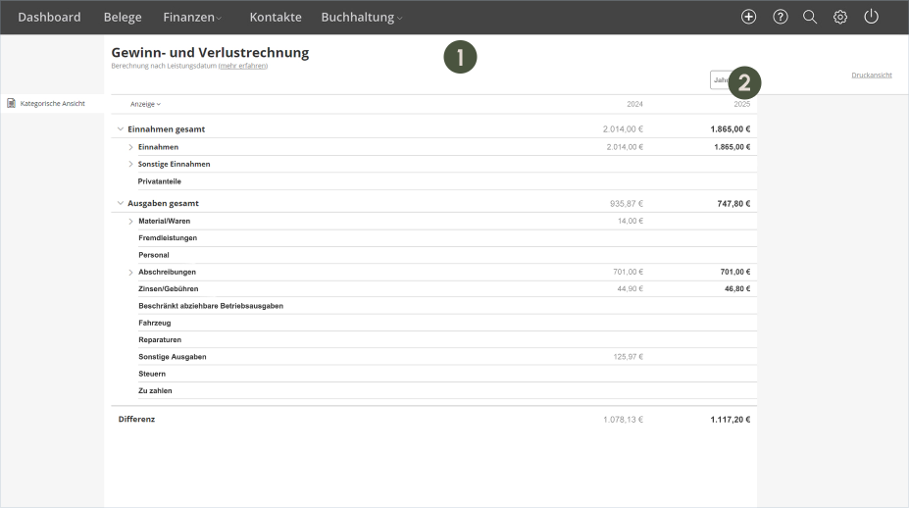
Task: Expand the Material/Waren row
Action: tap(130, 221)
